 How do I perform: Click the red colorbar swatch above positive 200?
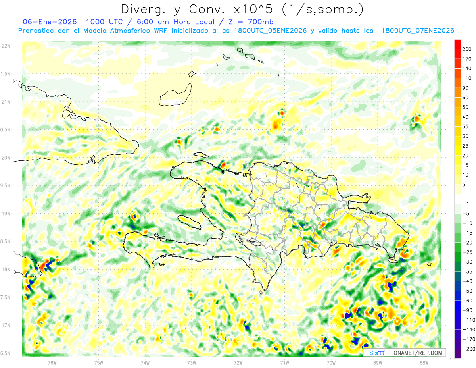click(x=457, y=44)
